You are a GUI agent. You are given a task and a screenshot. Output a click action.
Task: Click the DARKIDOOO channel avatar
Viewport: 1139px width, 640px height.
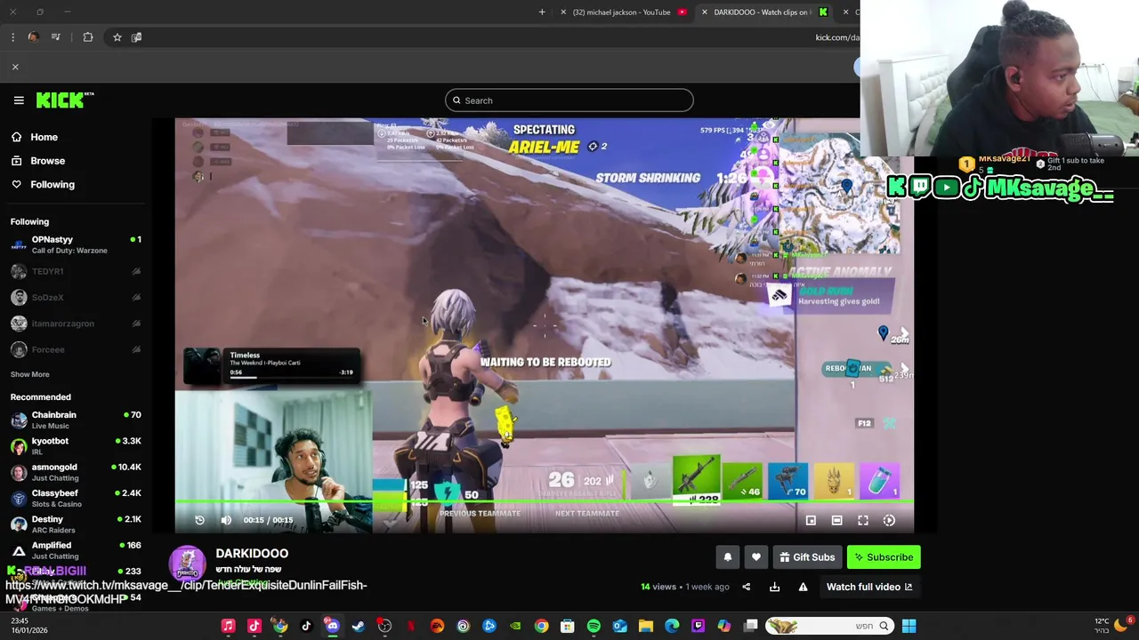tap(188, 564)
